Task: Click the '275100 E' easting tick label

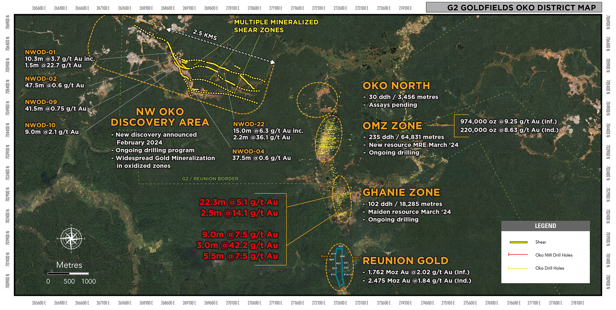Action: click(x=448, y=303)
